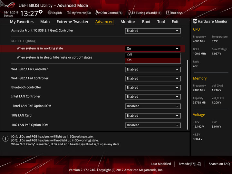Click the EZ Tuning Wizard lightbulb icon
This screenshot has height=174, width=232.
tap(129, 13)
